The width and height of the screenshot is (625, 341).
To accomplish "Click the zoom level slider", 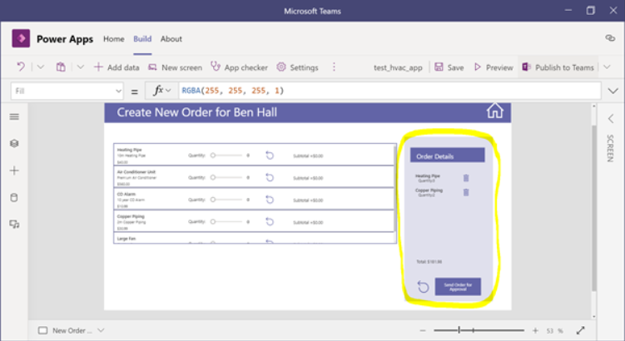I will click(x=479, y=330).
